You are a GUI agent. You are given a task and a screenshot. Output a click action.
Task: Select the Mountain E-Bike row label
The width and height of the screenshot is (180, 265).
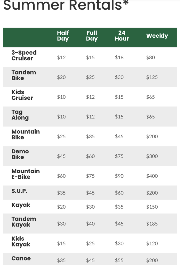click(26, 174)
